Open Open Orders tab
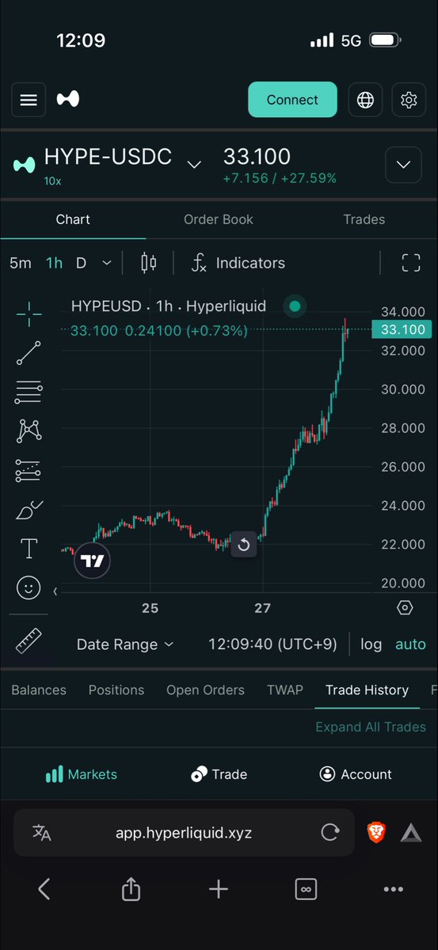 205,690
